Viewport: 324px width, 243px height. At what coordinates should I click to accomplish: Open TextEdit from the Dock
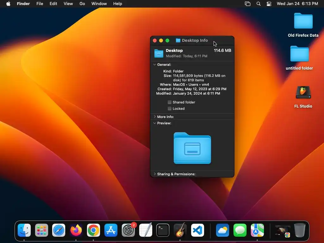(x=146, y=230)
